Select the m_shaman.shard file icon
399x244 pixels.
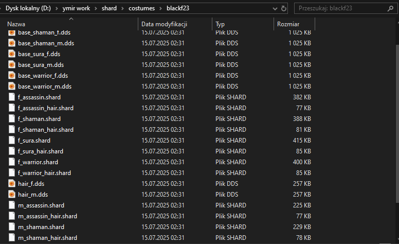point(12,227)
